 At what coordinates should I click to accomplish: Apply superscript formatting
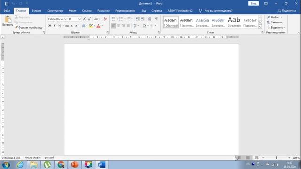pos(77,26)
